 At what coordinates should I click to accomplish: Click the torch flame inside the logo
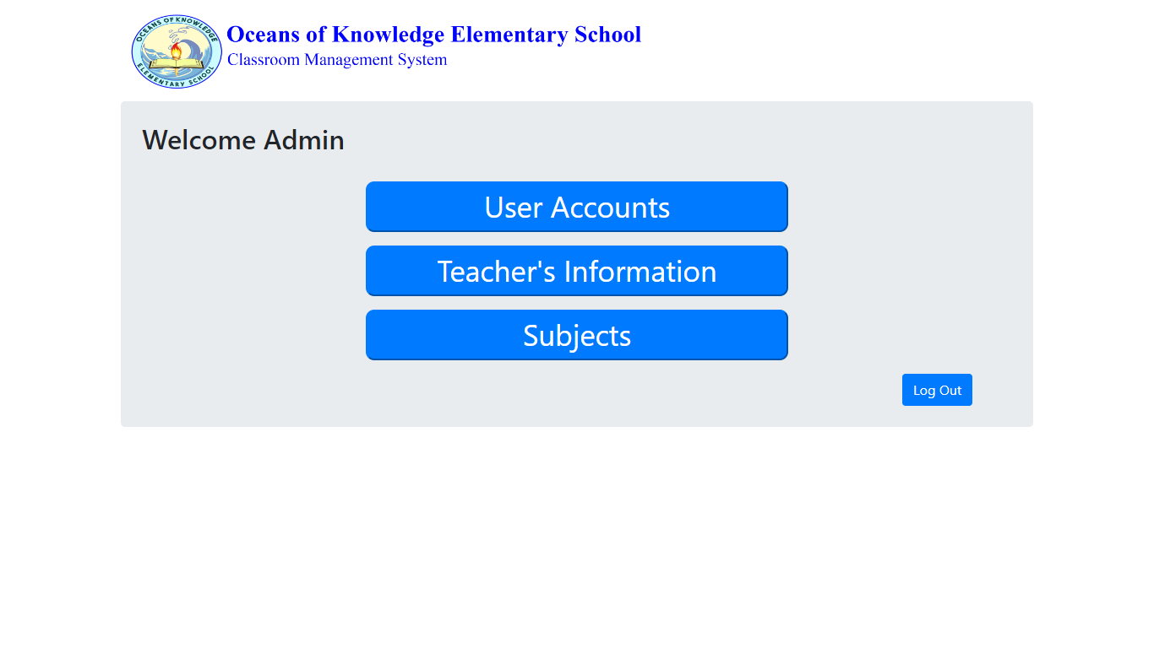176,51
